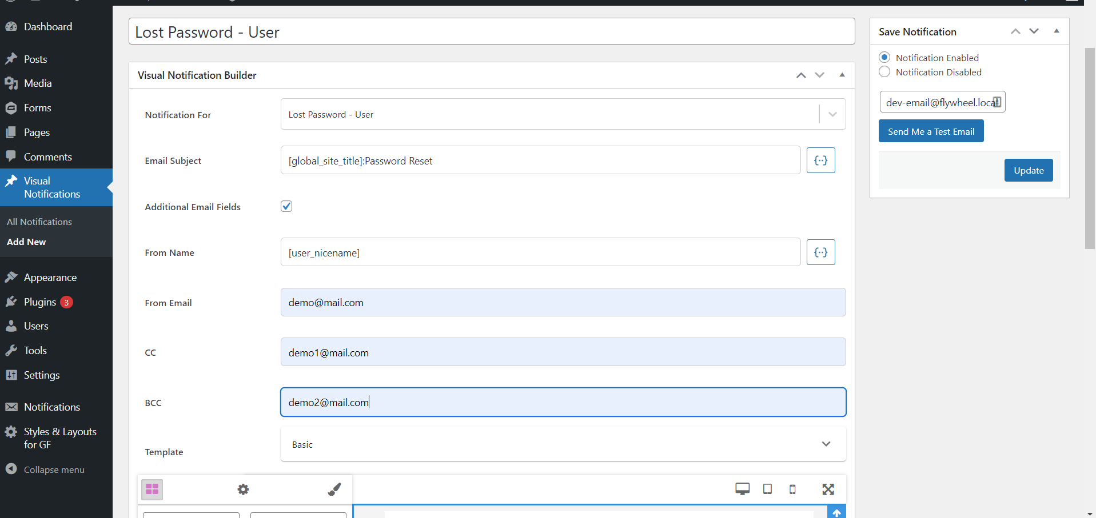Click the page vertical scrollbar
The image size is (1096, 518).
(1090, 148)
